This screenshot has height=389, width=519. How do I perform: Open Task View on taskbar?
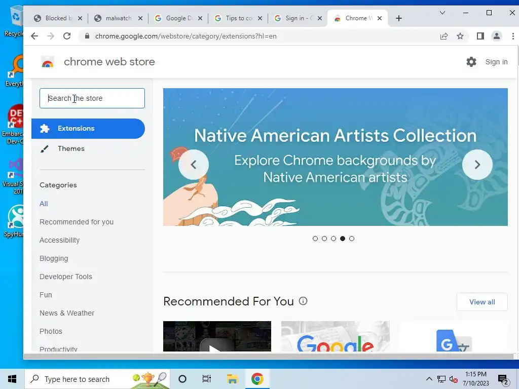(207, 379)
